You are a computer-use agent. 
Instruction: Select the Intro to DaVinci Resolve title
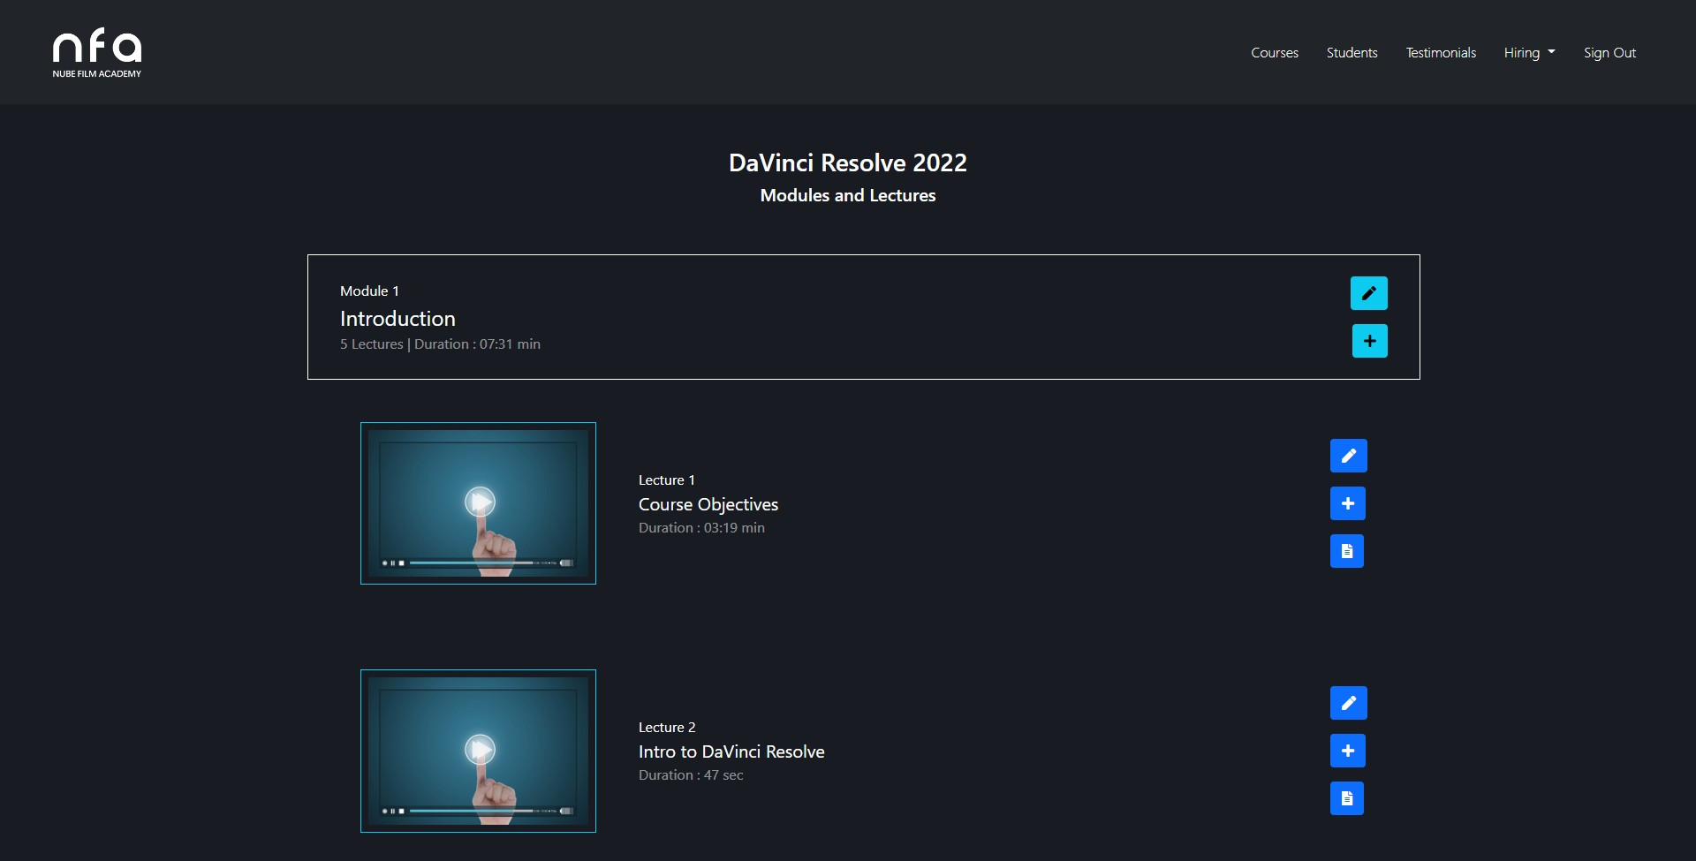tap(731, 751)
